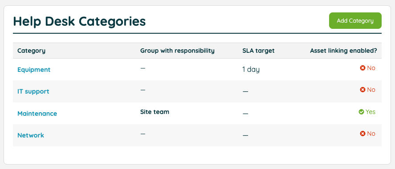Click the No label in Equipment row
Screen dimensions: 395x169
coord(371,68)
